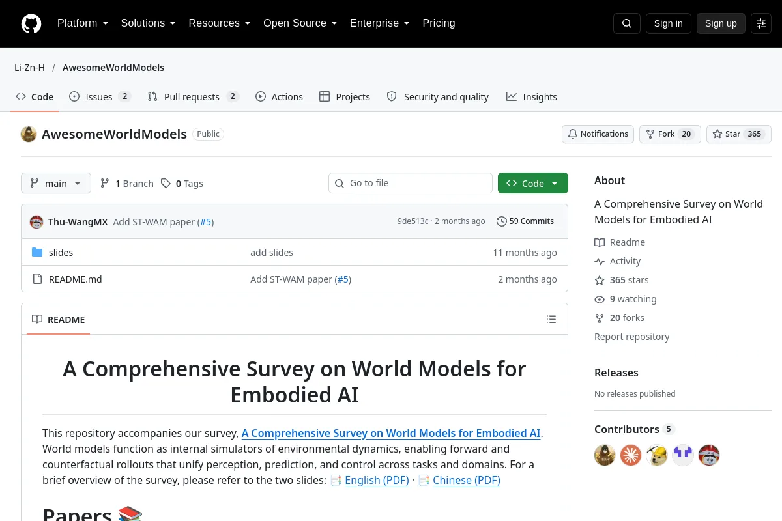Switch to the Issues tab
The image size is (782, 521).
point(100,97)
